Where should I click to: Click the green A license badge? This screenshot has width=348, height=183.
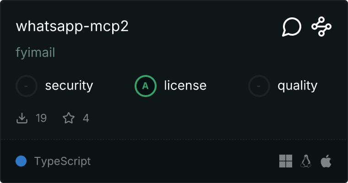pos(146,86)
